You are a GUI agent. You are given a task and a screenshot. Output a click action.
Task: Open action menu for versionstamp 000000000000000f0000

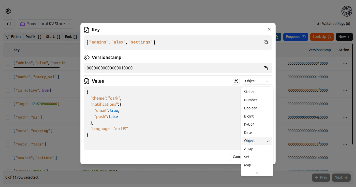pyautogui.click(x=345, y=90)
